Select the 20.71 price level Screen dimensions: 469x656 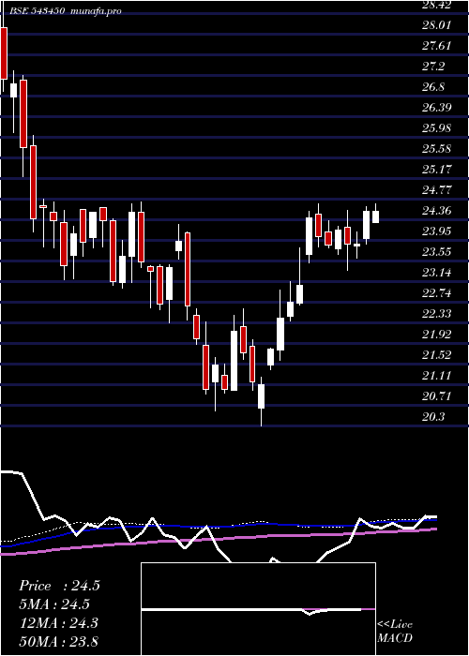point(436,395)
